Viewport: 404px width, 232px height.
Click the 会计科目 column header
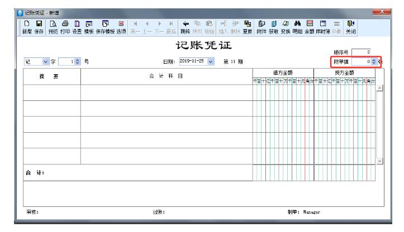[167, 76]
